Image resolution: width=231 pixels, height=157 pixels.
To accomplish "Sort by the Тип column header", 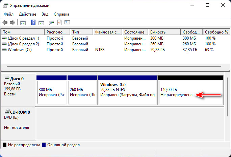I will click(x=82, y=32).
